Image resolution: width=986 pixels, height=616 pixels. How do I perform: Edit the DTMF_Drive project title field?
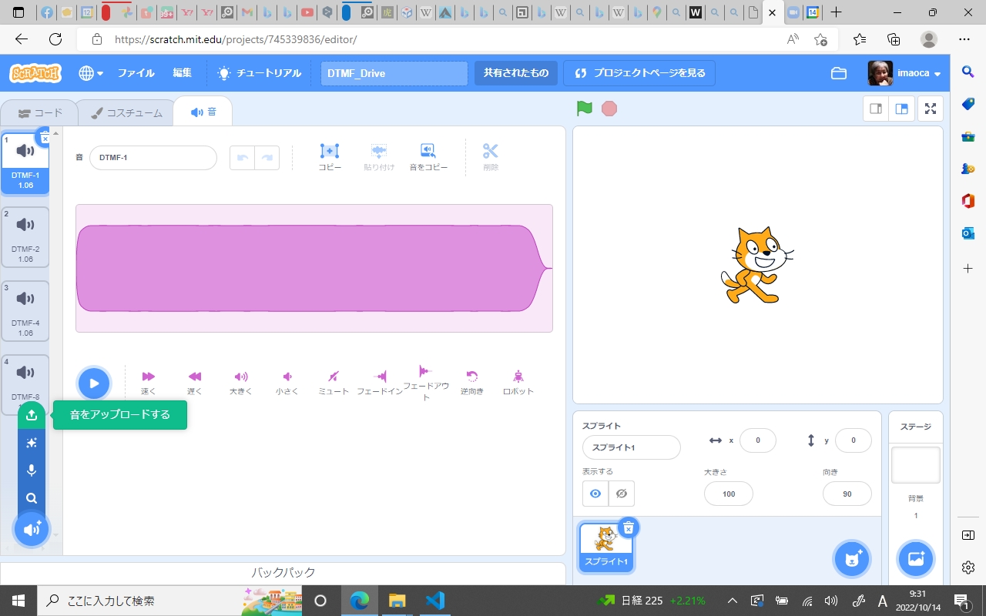[x=394, y=73]
